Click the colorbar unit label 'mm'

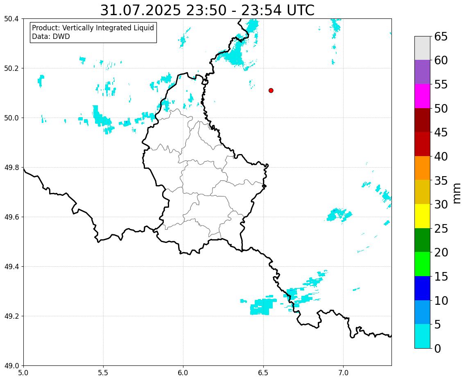(x=457, y=193)
